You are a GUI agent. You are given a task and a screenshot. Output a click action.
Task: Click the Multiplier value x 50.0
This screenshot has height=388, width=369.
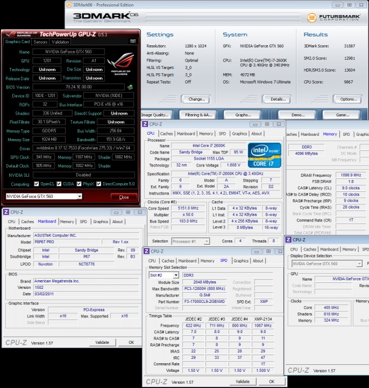tap(188, 214)
